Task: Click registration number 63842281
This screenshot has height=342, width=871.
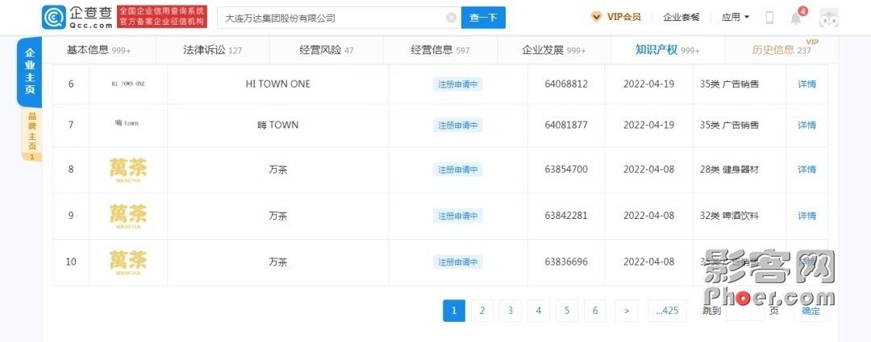Action: tap(566, 216)
